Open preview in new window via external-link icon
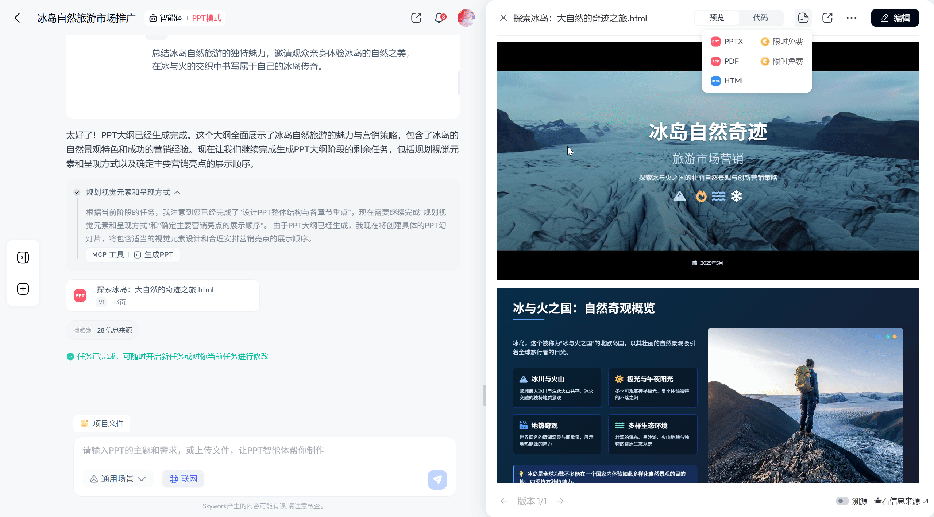 coord(827,18)
